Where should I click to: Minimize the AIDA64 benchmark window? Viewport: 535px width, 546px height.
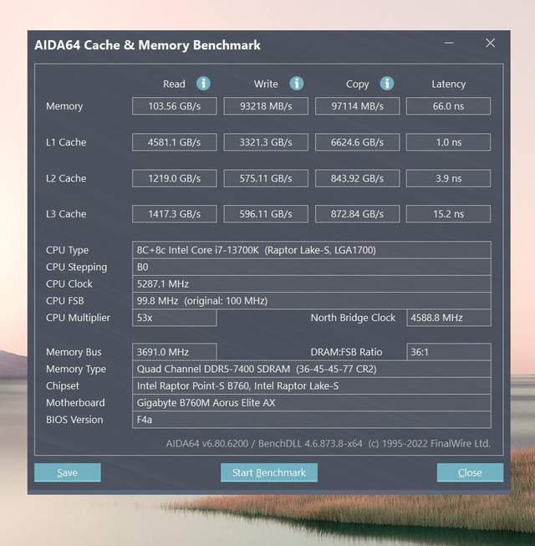pyautogui.click(x=449, y=43)
